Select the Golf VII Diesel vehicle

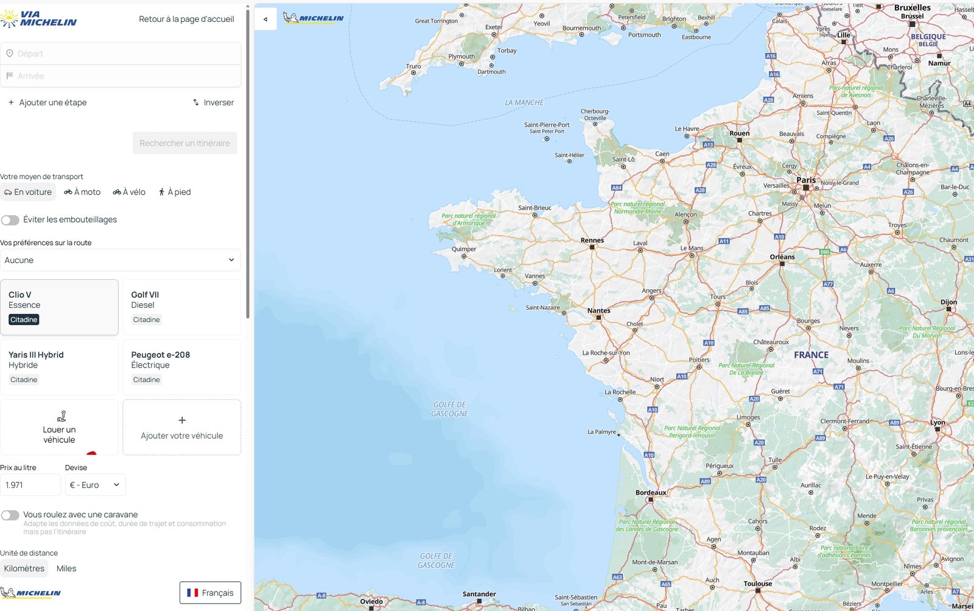click(x=181, y=307)
